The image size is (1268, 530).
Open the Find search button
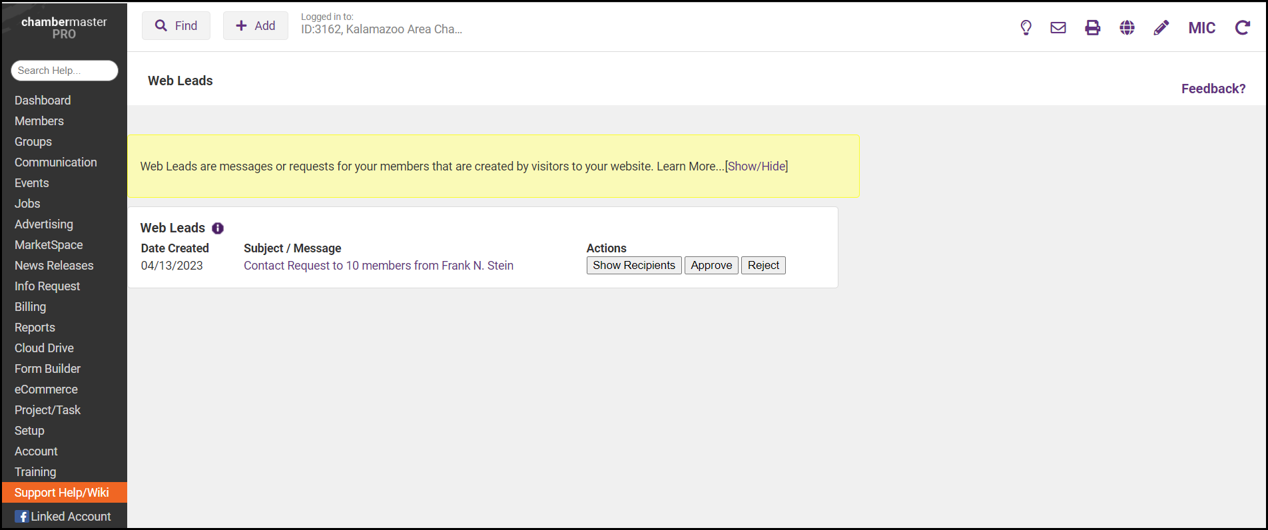click(x=176, y=26)
